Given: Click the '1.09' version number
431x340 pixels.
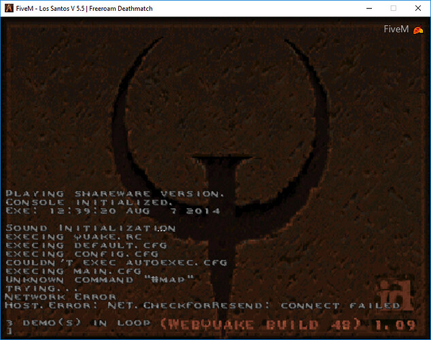Looking at the screenshot, I should 395,325.
